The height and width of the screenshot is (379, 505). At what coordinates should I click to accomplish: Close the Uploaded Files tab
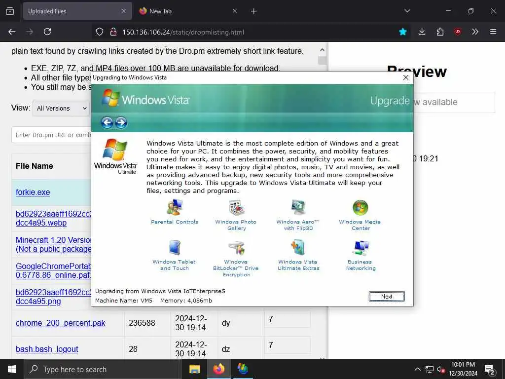click(124, 11)
